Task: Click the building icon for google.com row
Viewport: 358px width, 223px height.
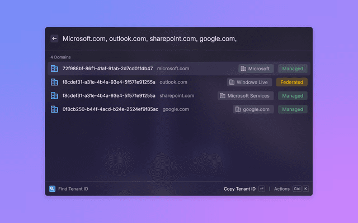Action: point(54,109)
